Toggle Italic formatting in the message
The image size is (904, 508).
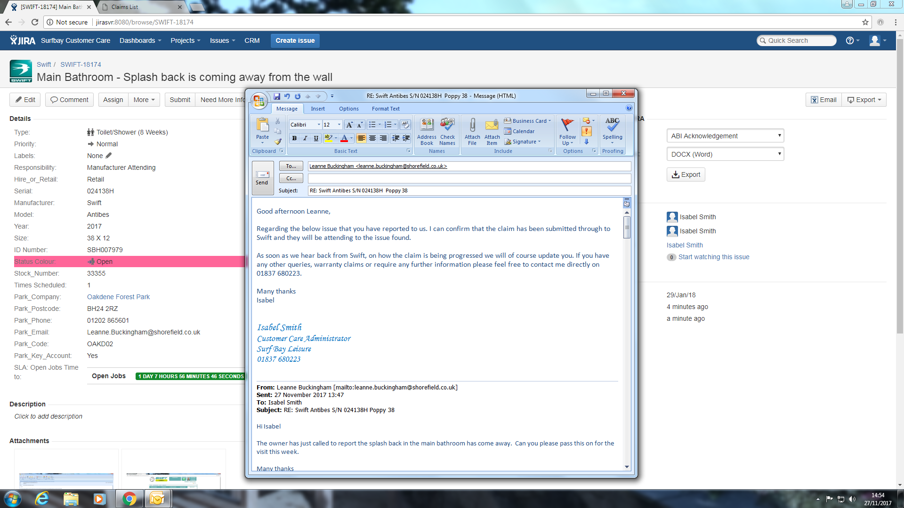click(305, 138)
